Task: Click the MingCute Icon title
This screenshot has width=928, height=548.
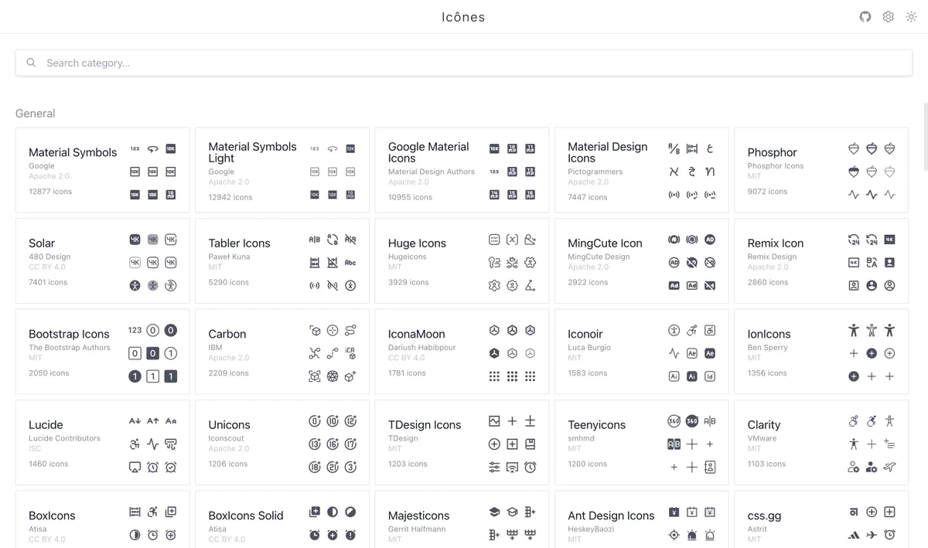Action: click(605, 243)
